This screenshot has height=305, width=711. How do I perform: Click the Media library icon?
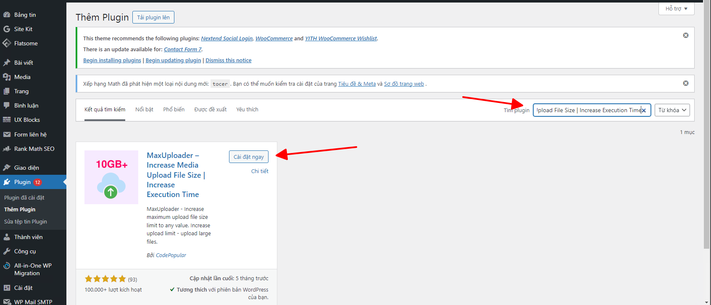click(x=7, y=77)
